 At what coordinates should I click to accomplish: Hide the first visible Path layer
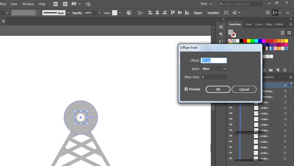[231, 108]
